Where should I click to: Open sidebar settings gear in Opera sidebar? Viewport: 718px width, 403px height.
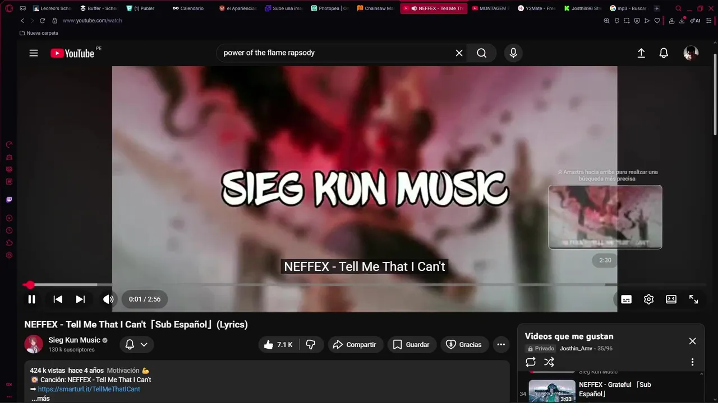[9, 255]
